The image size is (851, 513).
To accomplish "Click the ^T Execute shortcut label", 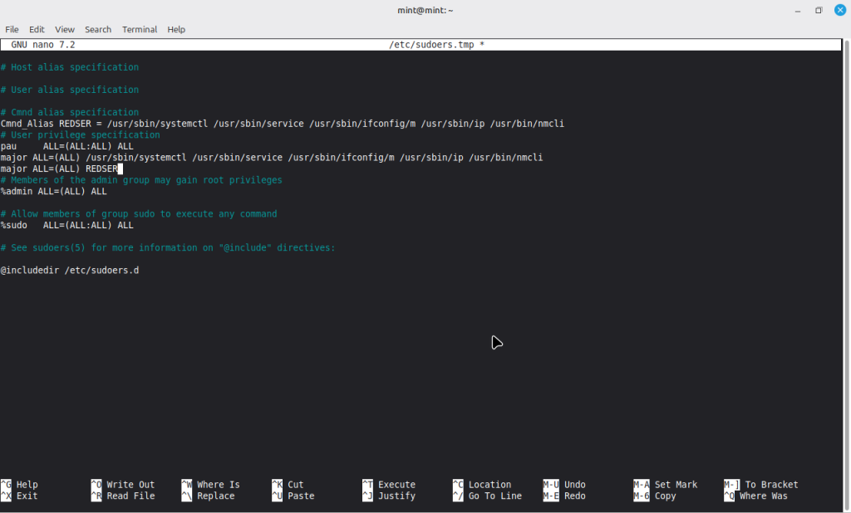I will tap(388, 485).
